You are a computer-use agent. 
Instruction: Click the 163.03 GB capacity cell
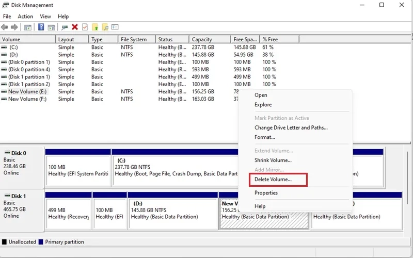click(x=203, y=99)
